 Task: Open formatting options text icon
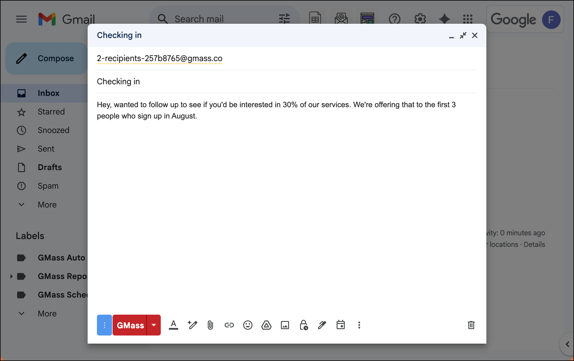173,325
